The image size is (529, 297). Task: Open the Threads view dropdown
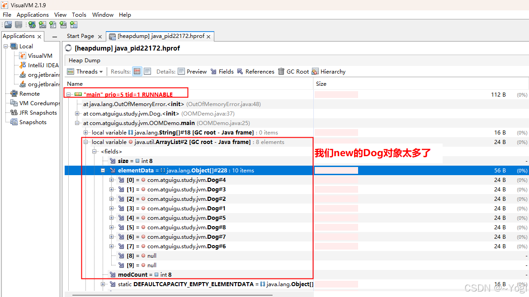click(x=85, y=71)
